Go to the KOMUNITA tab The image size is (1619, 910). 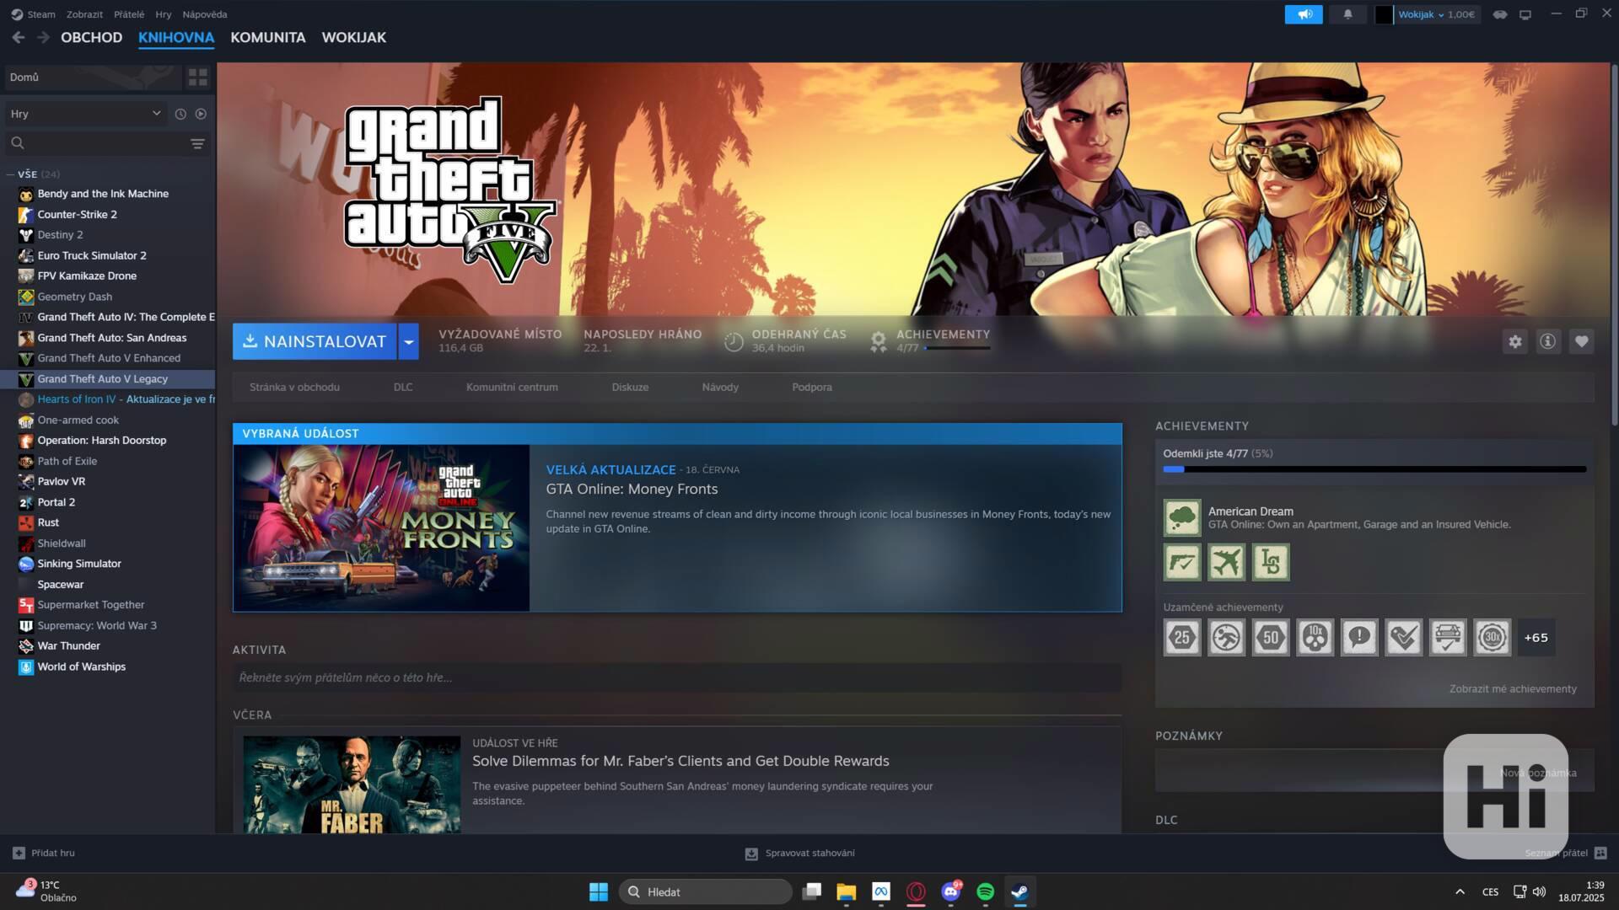[x=268, y=37]
